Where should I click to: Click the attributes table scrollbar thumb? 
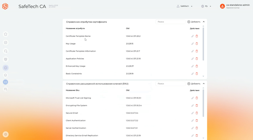click(203, 44)
